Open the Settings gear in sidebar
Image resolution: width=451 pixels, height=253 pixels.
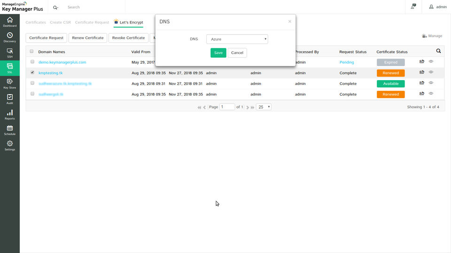(10, 146)
